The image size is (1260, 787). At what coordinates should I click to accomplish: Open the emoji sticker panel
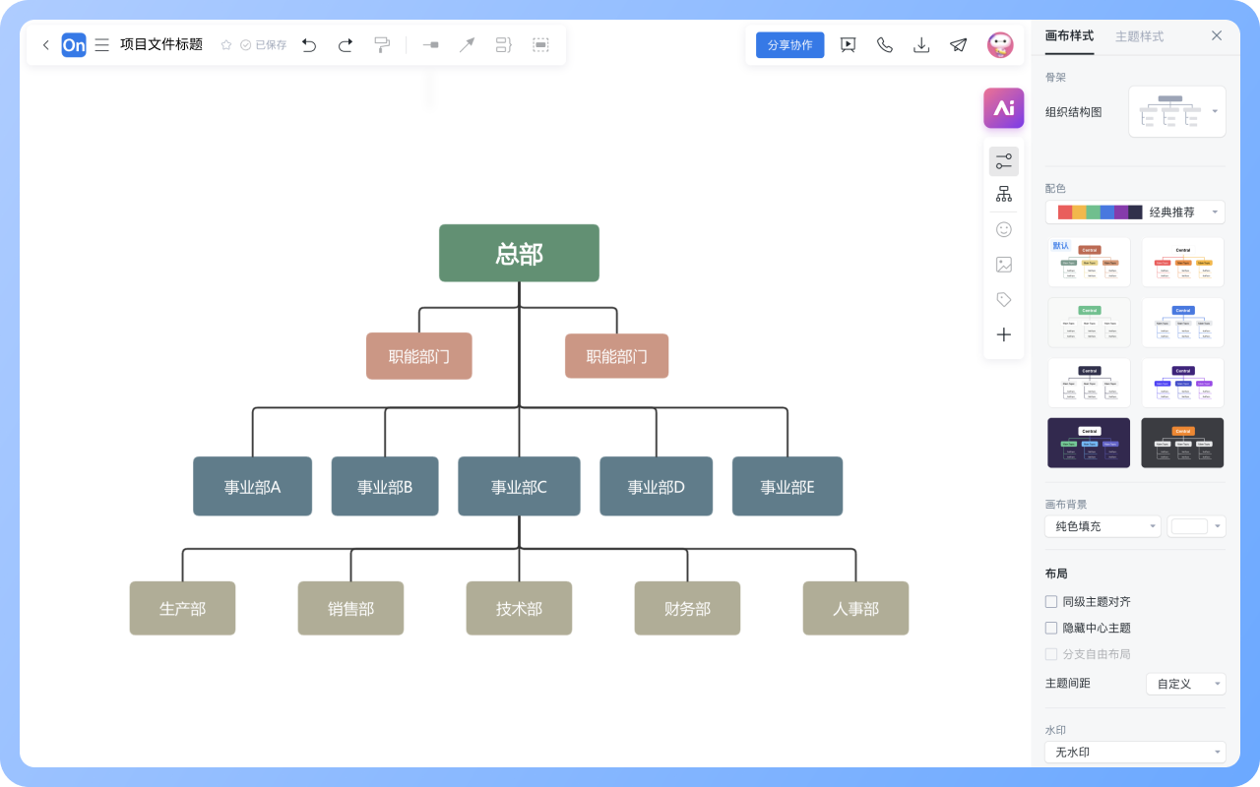(1003, 229)
